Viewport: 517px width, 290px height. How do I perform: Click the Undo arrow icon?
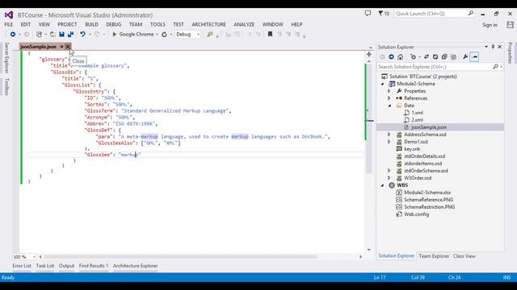coord(82,34)
